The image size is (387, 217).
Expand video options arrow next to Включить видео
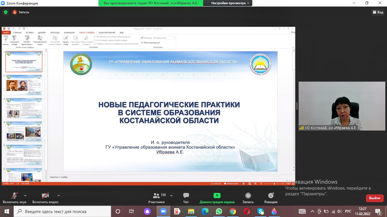click(59, 196)
